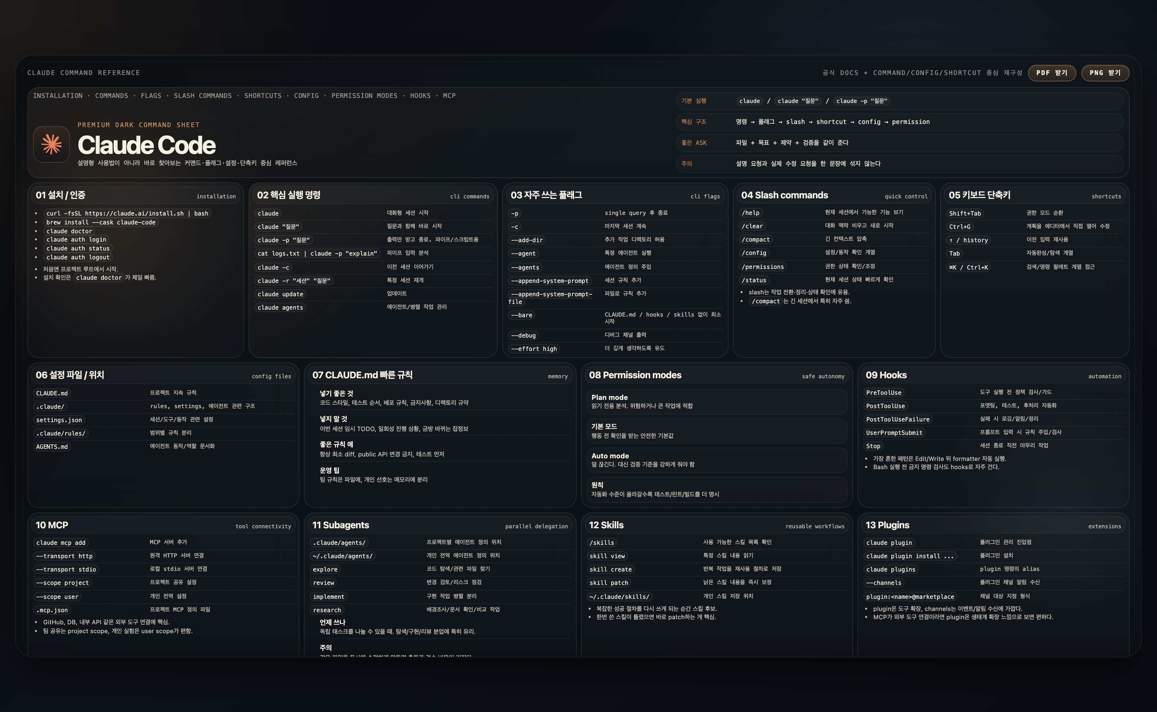
Task: Click the 02 핵심 실행 명령 section header
Action: [289, 195]
